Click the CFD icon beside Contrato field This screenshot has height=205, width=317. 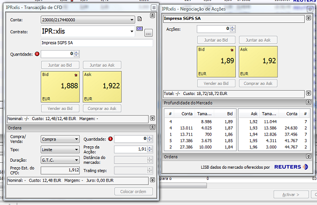pos(140,29)
